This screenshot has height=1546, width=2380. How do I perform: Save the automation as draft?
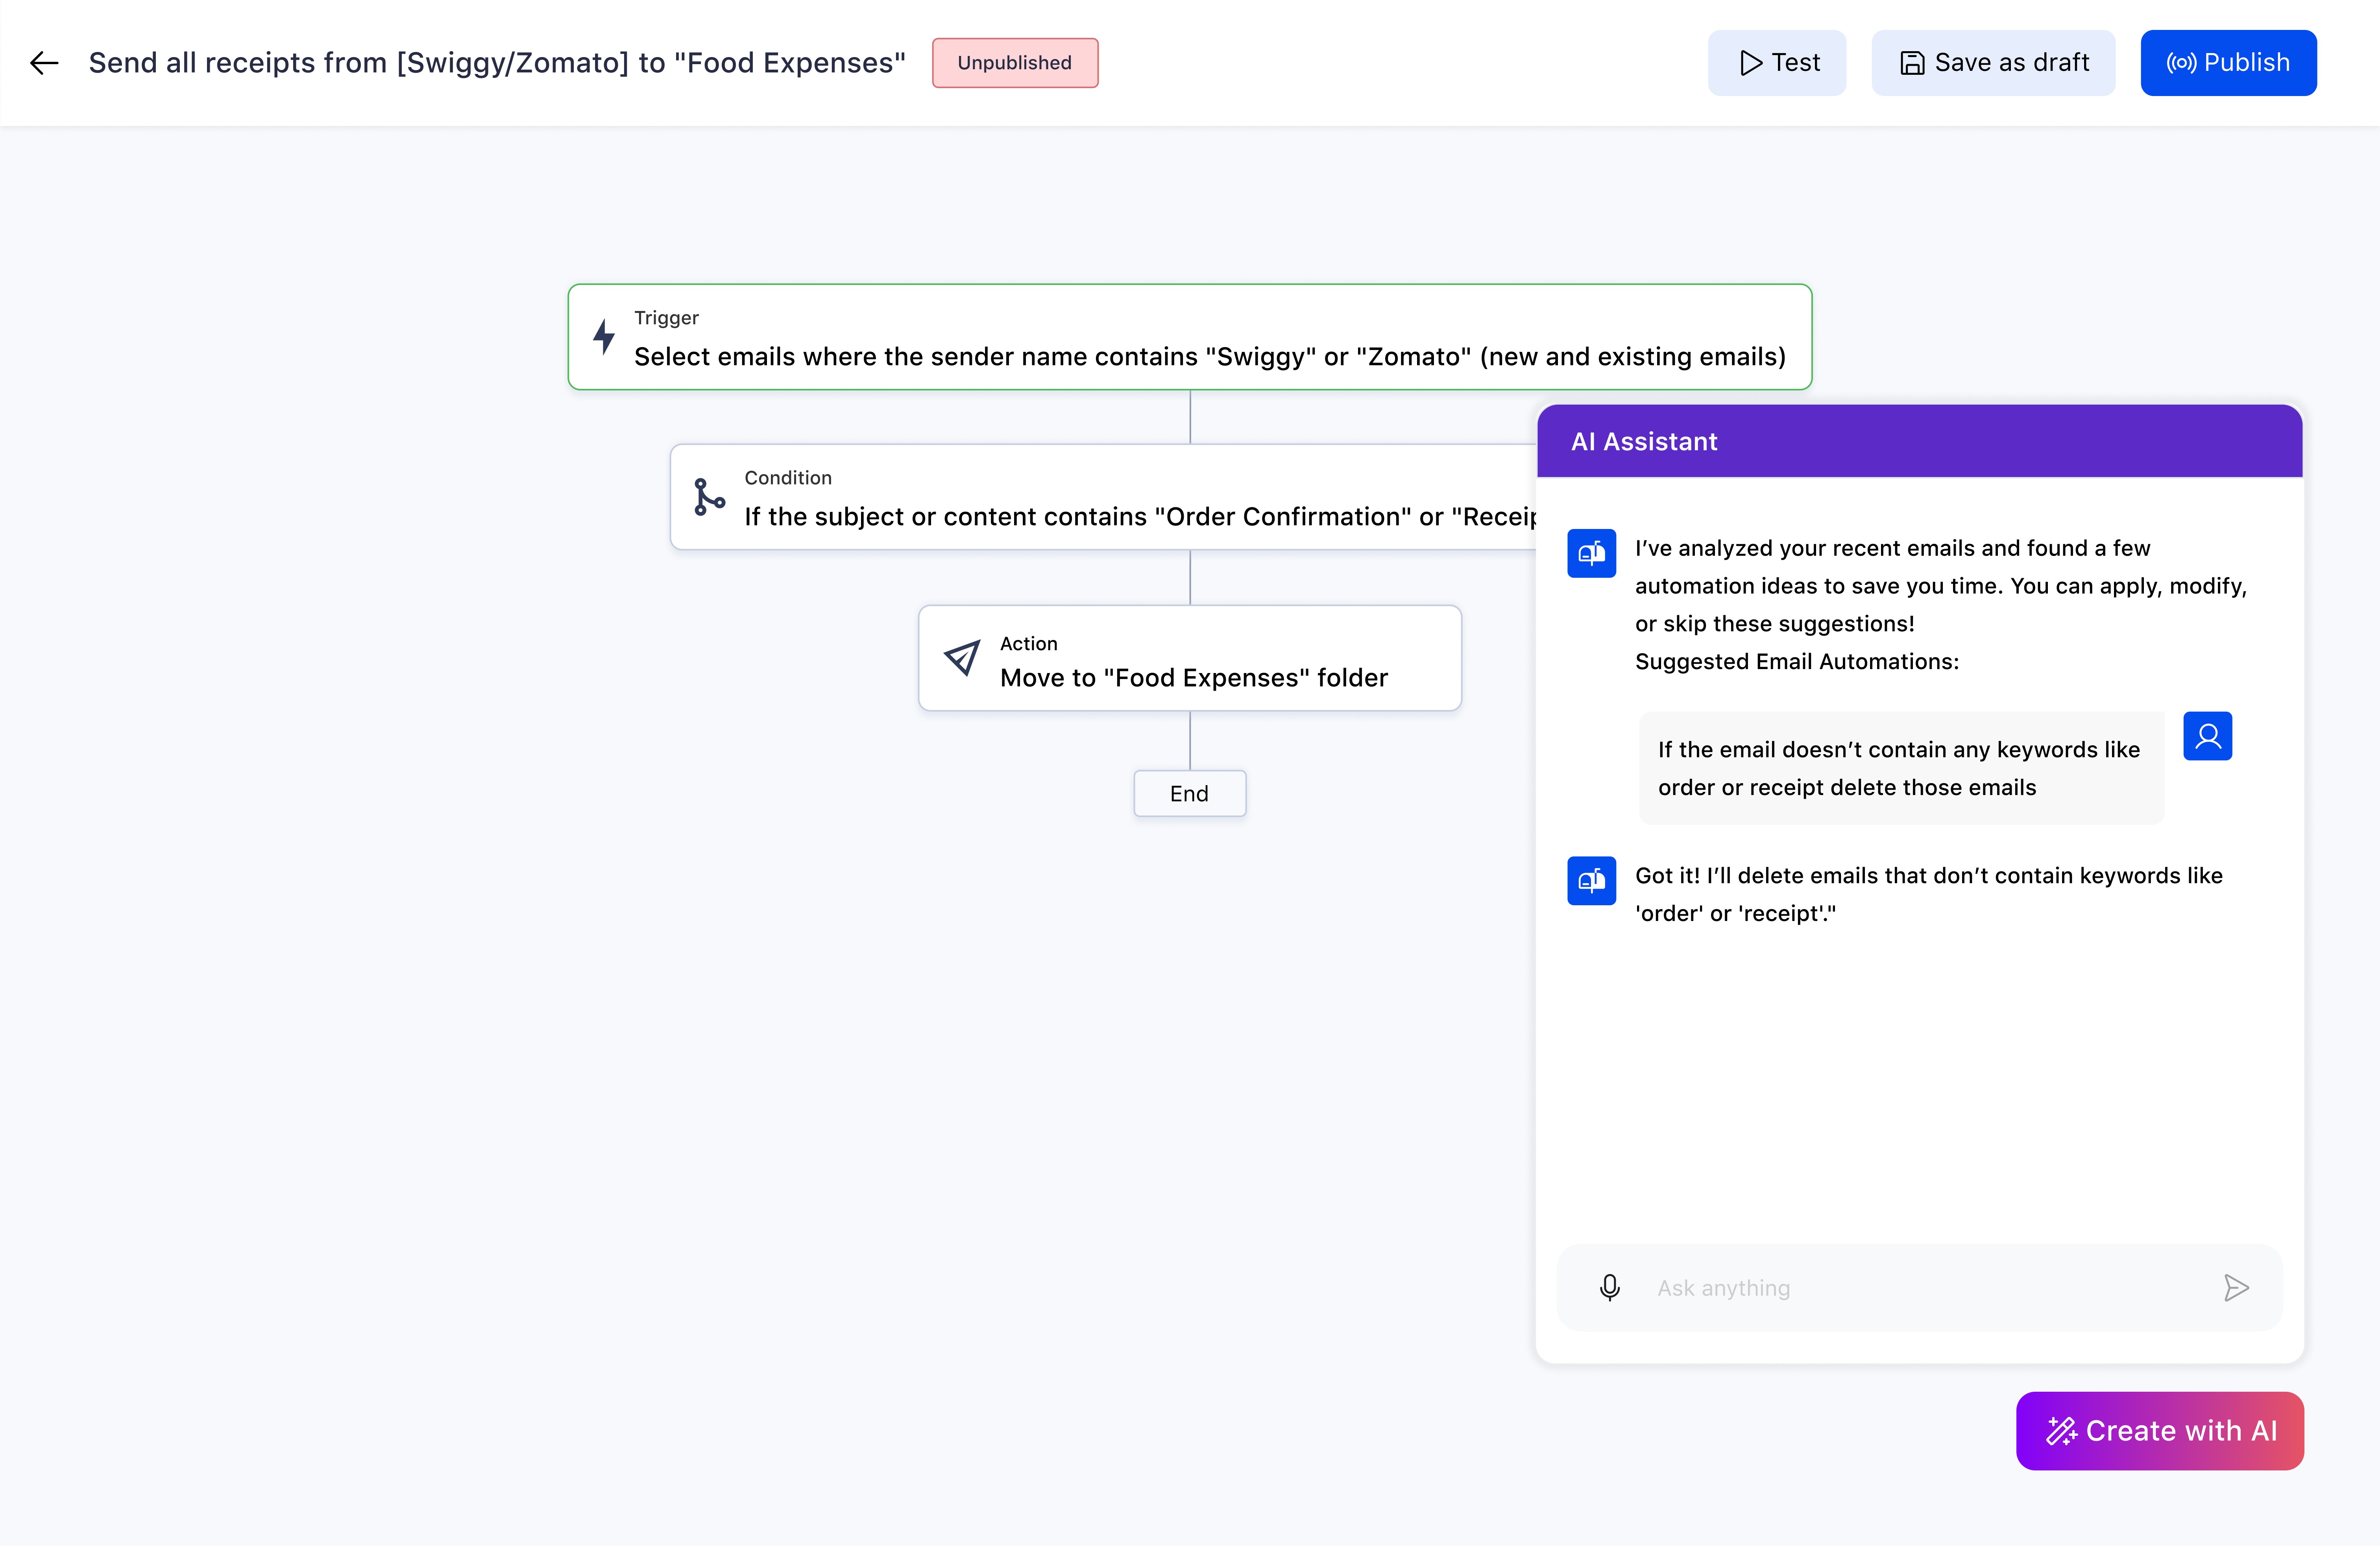pyautogui.click(x=1993, y=63)
